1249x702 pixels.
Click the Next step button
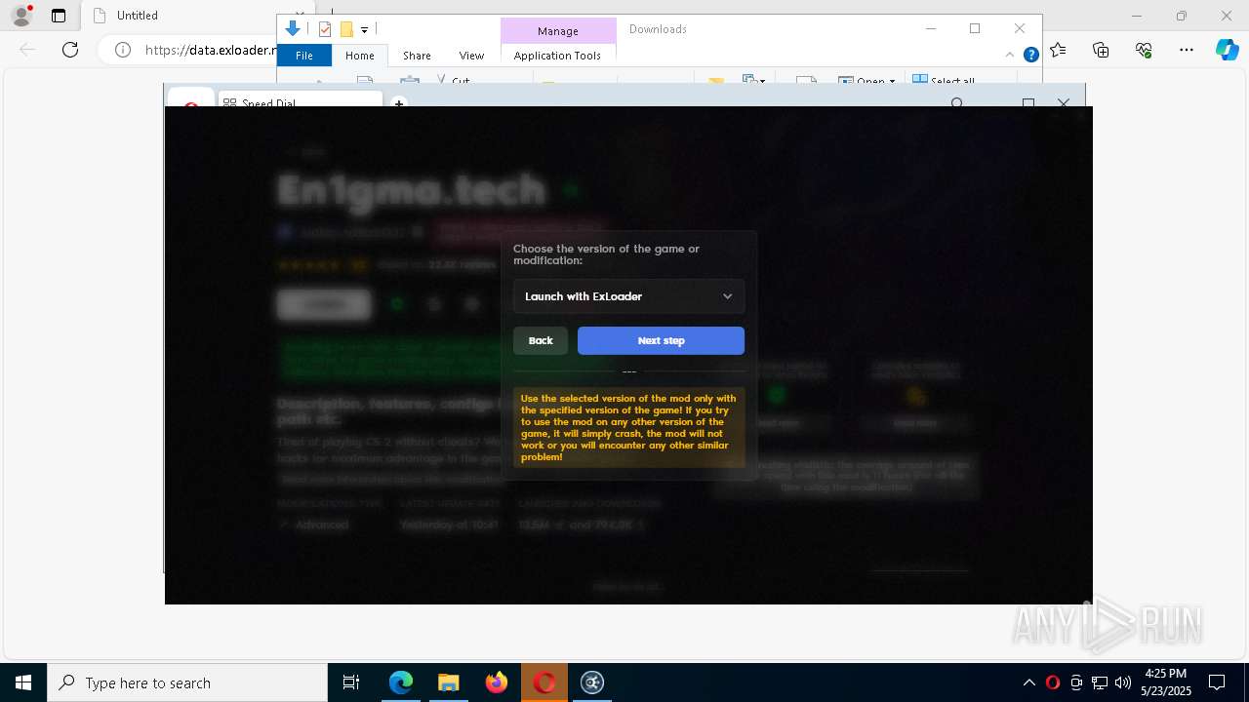pos(661,340)
